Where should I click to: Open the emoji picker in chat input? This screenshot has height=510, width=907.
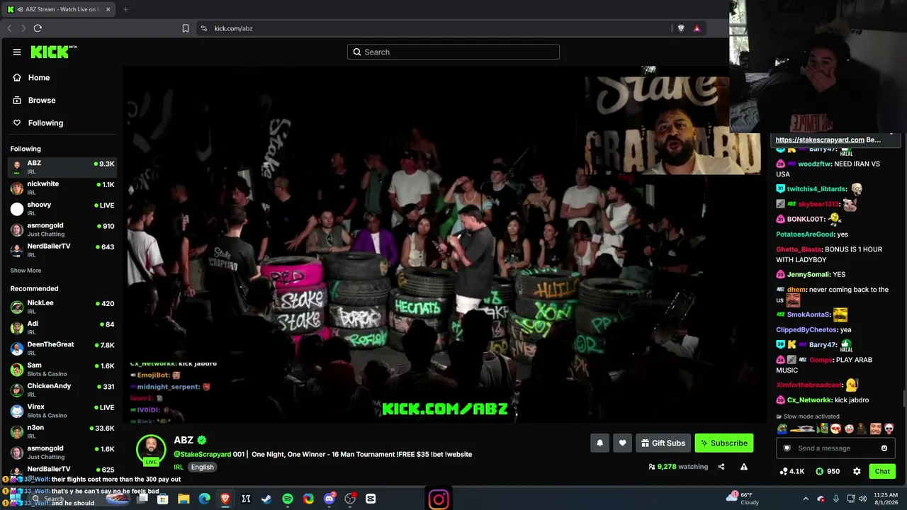coord(884,448)
